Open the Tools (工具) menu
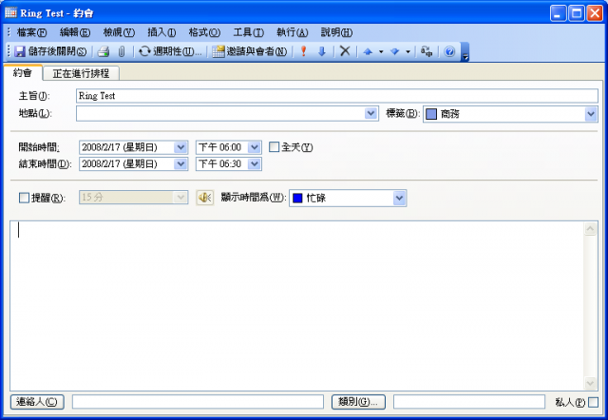 coord(248,32)
